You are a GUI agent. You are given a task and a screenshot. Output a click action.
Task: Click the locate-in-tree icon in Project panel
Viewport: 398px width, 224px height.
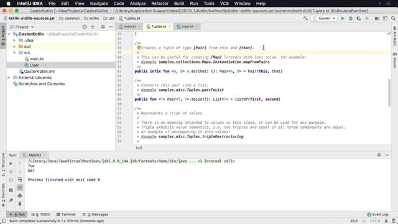85,27
